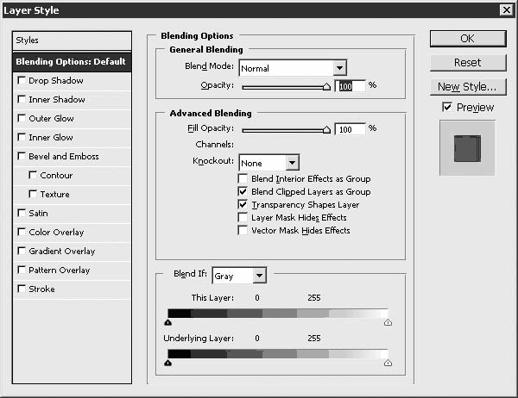Click the Opacity percentage input field
This screenshot has width=518, height=398.
(x=351, y=86)
